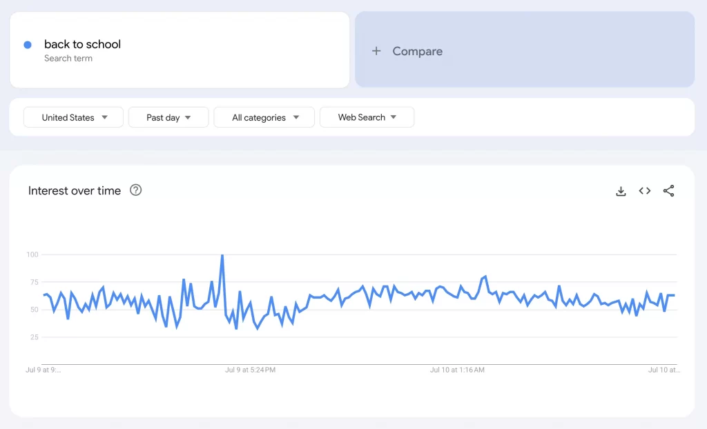The height and width of the screenshot is (429, 707).
Task: Select the Interest over time heading
Action: pyautogui.click(x=75, y=190)
